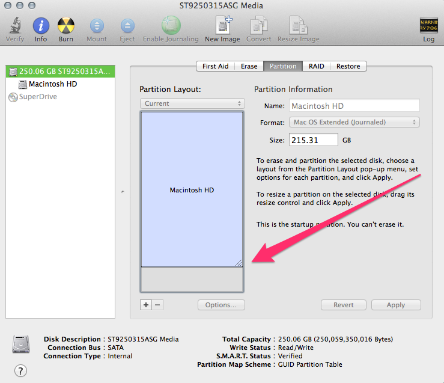Click the Eject toolbar icon
Viewport: 444px width, 383px height.
point(127,26)
